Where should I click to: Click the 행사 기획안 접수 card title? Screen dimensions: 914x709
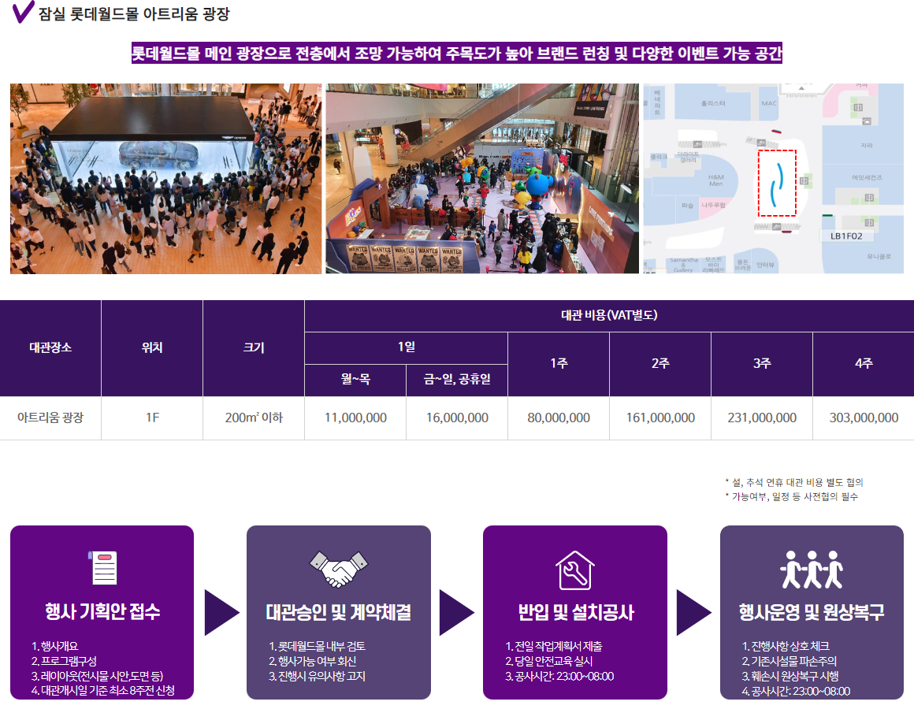(x=102, y=611)
